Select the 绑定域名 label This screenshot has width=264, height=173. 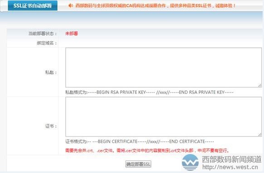[x=47, y=43]
